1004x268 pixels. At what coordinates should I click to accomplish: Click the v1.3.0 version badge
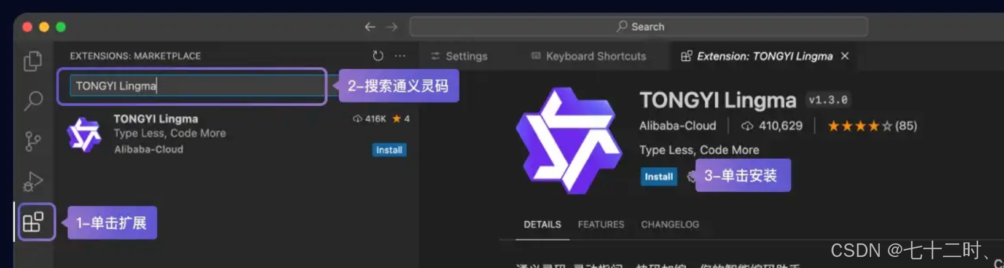coord(828,100)
